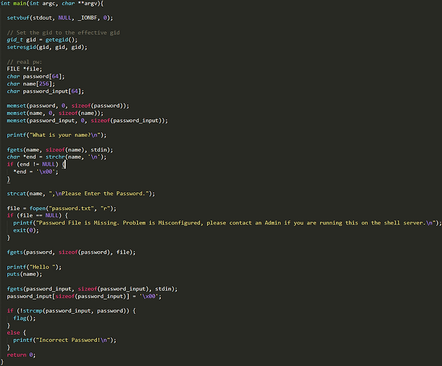Click the printf("Hello ") line
The width and height of the screenshot is (442, 366).
click(34, 267)
